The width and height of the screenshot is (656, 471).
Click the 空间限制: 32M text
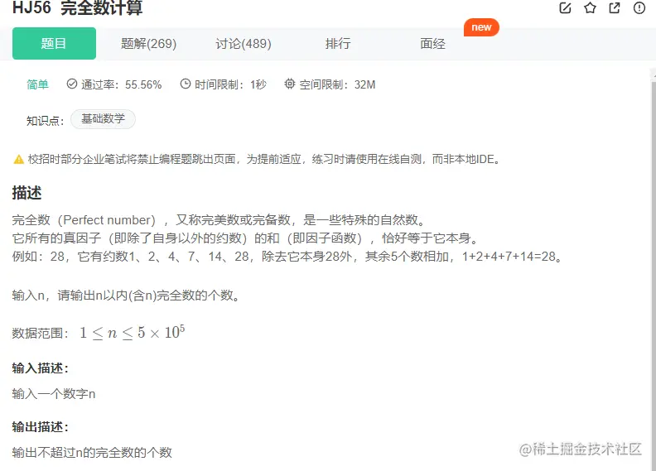pyautogui.click(x=337, y=84)
